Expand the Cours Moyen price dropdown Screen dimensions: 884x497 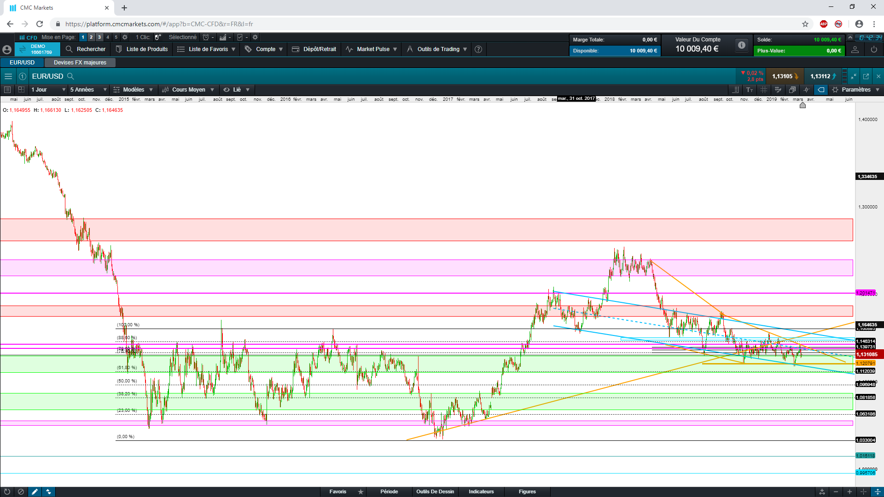(188, 90)
